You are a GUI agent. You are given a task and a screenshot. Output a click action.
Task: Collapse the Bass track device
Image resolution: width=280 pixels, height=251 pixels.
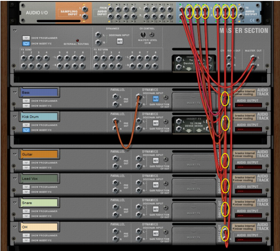coord(15,92)
